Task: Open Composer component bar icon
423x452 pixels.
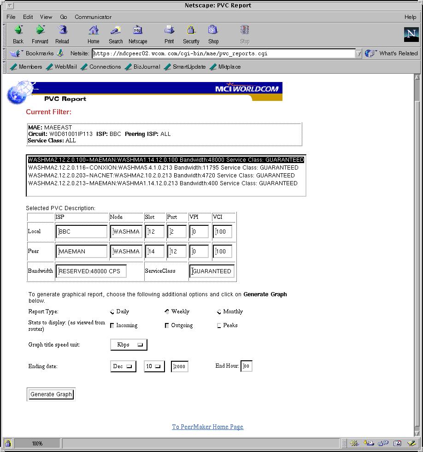Action: pyautogui.click(x=411, y=443)
